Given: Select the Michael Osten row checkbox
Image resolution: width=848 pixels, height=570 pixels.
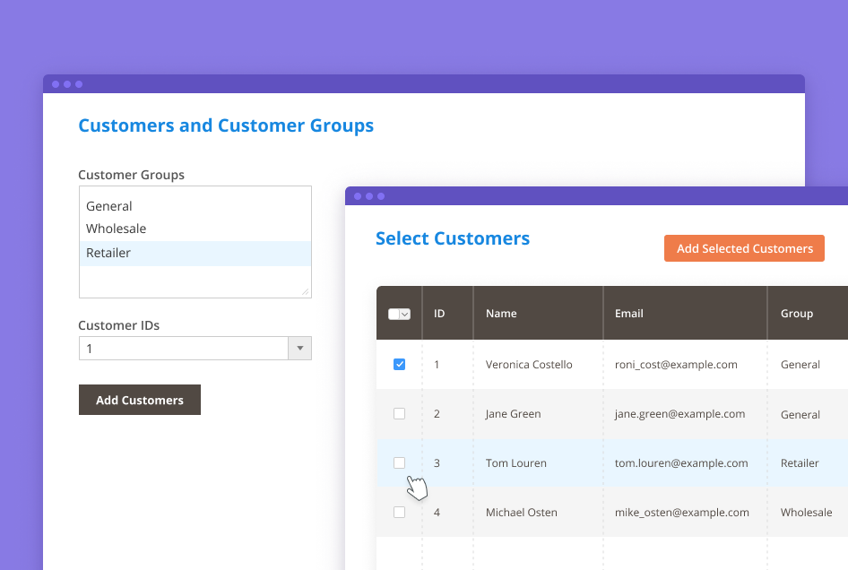Looking at the screenshot, I should (x=399, y=513).
